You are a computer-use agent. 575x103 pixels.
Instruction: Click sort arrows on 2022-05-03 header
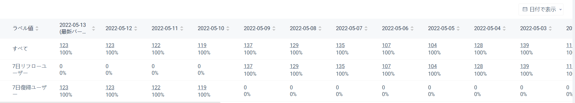(550, 28)
